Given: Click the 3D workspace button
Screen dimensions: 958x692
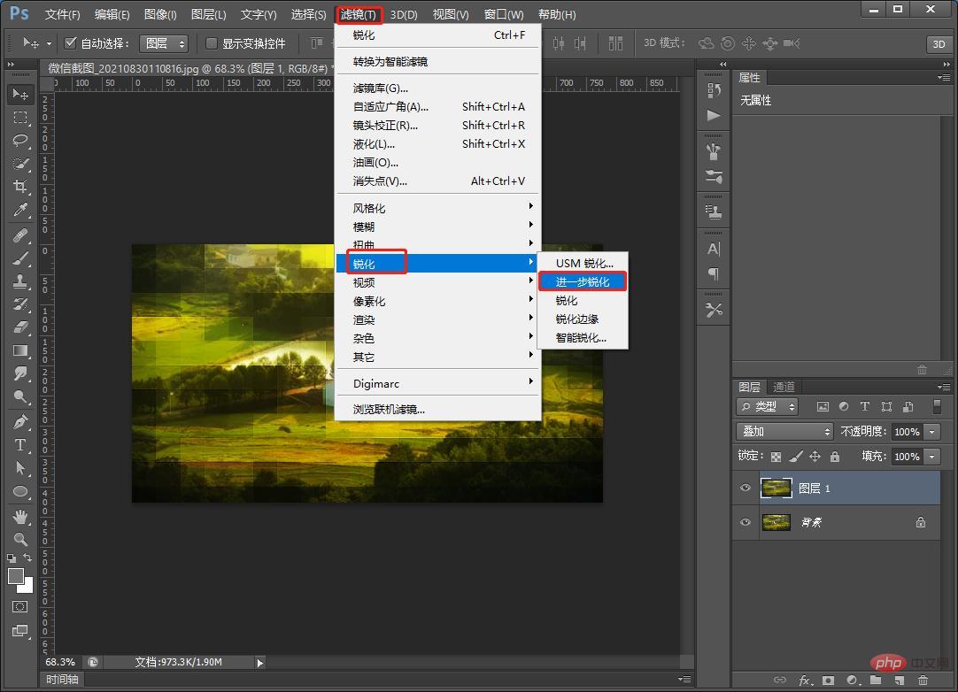Looking at the screenshot, I should tap(939, 44).
